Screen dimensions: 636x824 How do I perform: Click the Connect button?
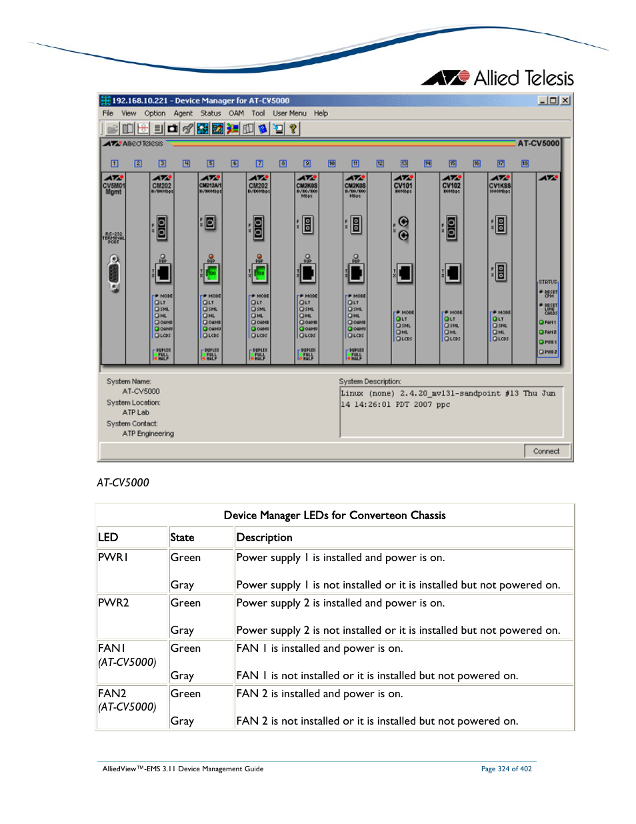point(547,451)
